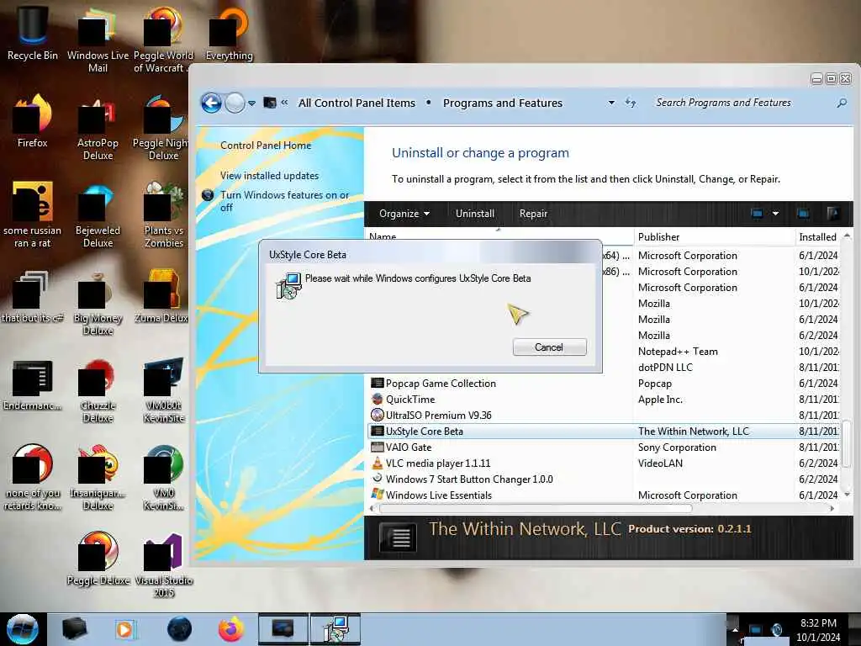The width and height of the screenshot is (861, 646).
Task: Click the refresh icon beside address bar
Action: click(631, 103)
